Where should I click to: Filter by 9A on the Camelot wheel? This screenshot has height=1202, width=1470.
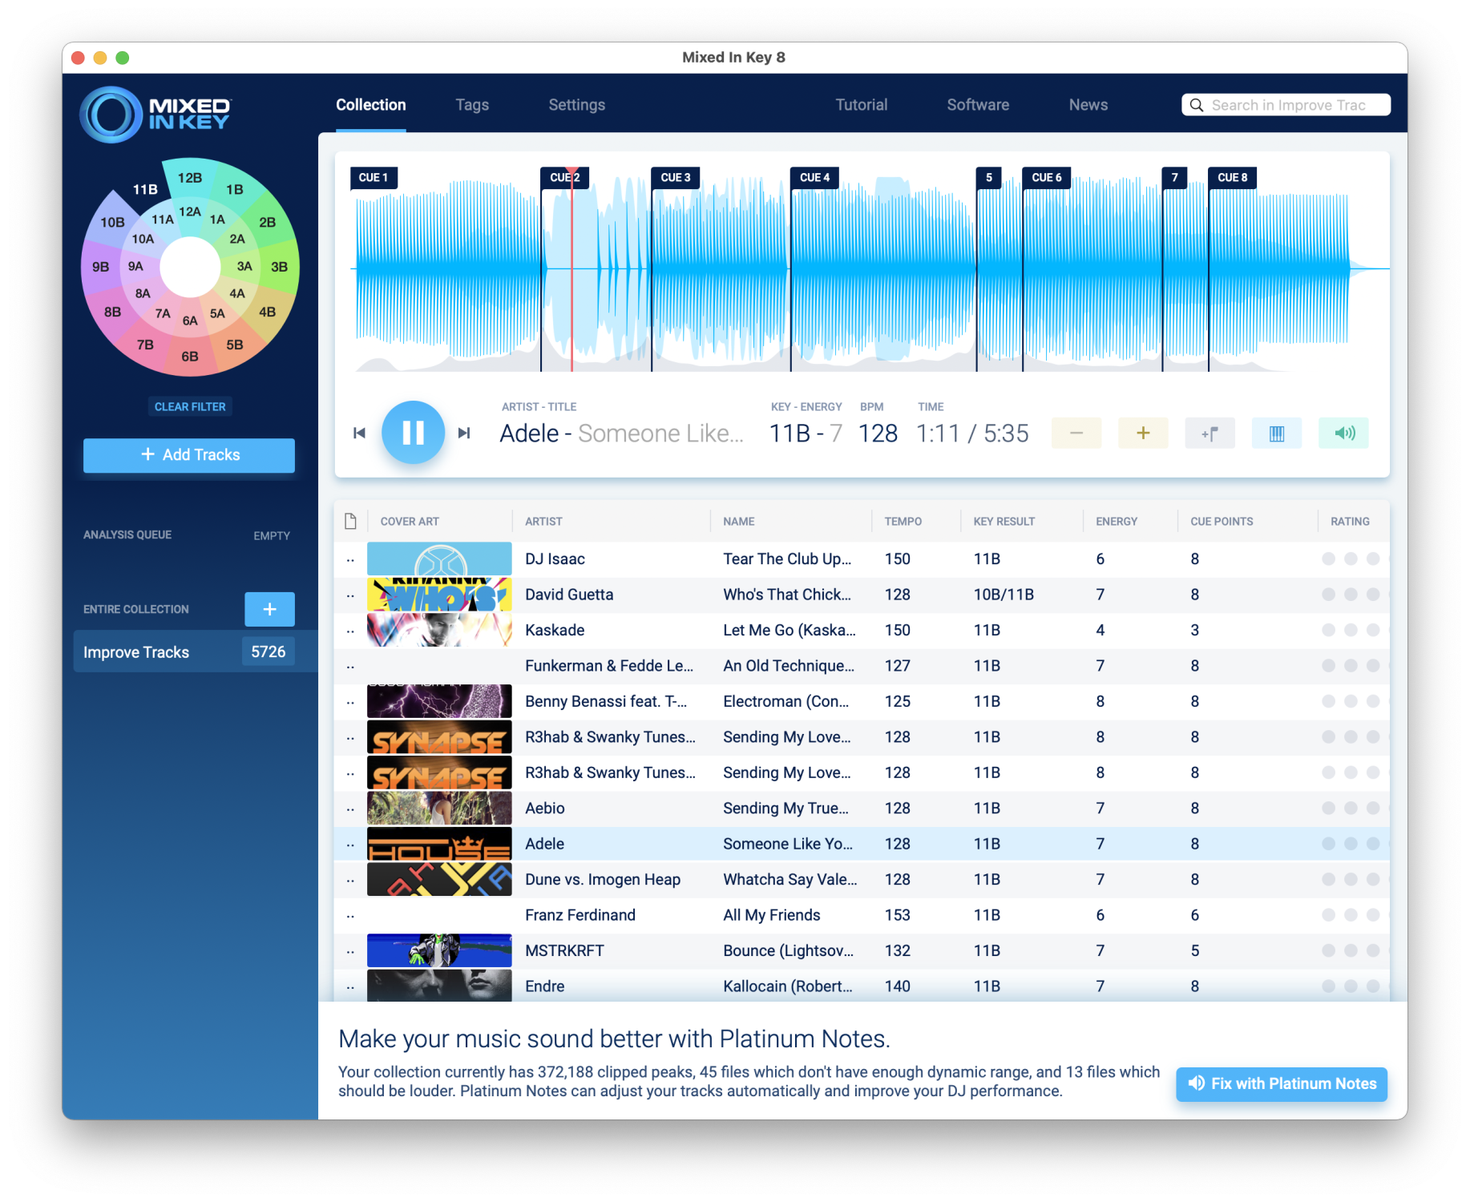[x=135, y=266]
